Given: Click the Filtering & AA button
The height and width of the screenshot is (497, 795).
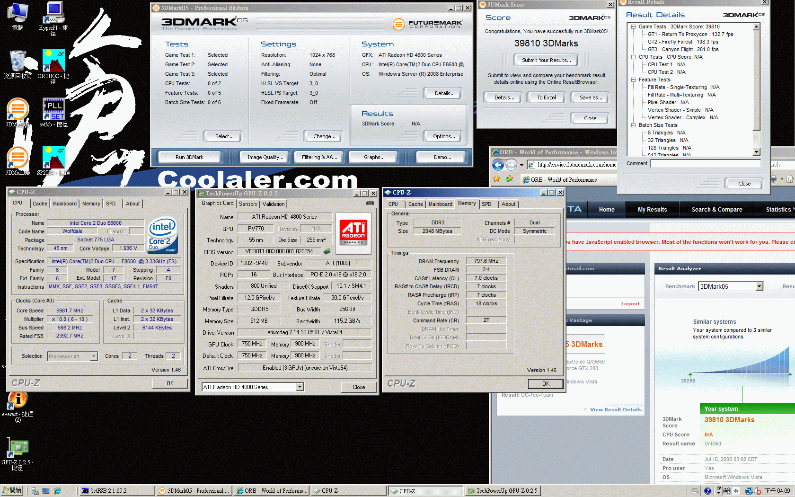Looking at the screenshot, I should (x=319, y=157).
